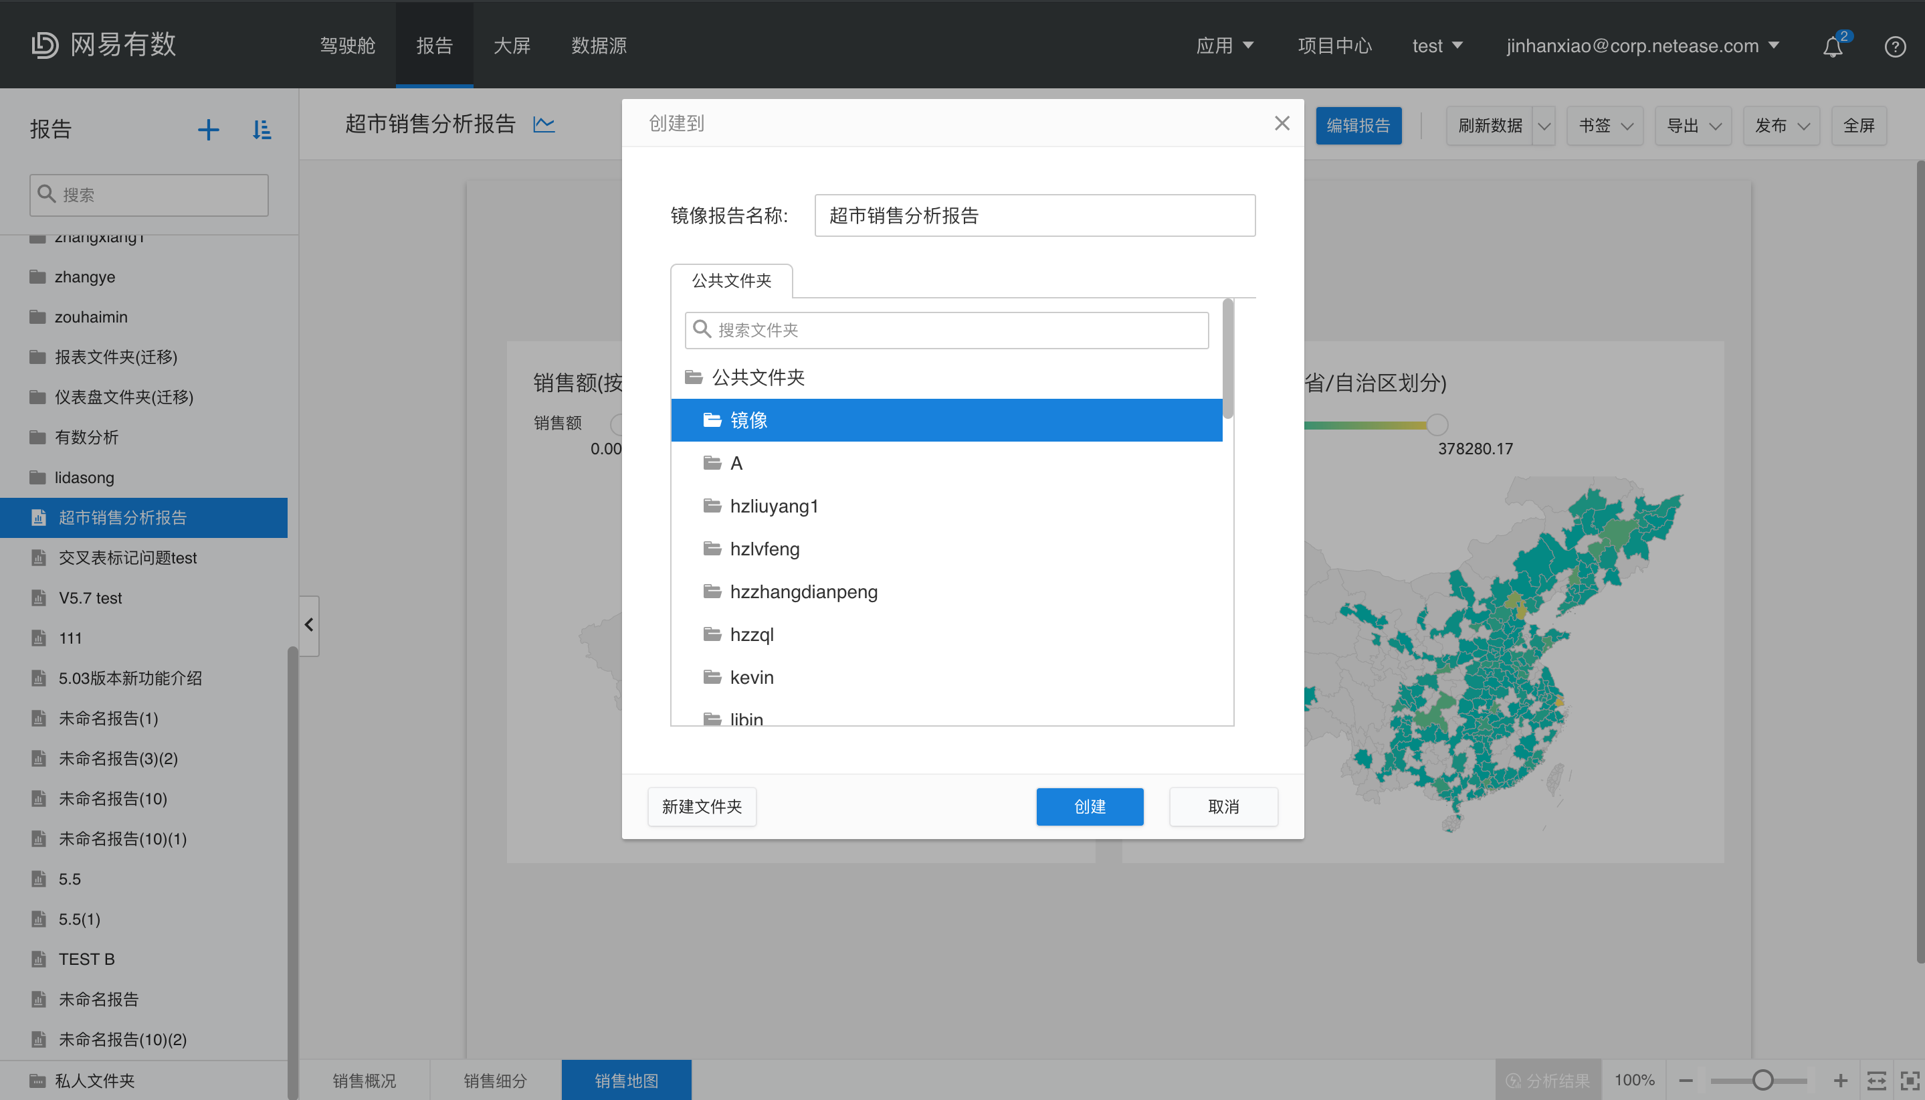Collapse the left sidebar with the arrow handle
1925x1100 pixels.
click(x=309, y=626)
